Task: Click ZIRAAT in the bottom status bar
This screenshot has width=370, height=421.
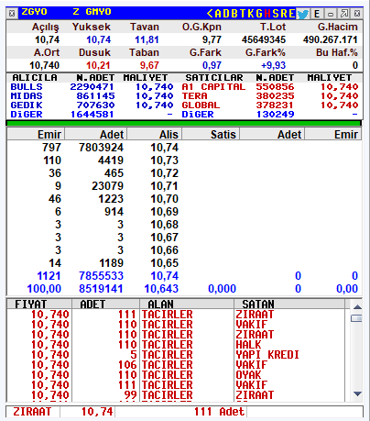Action: click(x=32, y=412)
